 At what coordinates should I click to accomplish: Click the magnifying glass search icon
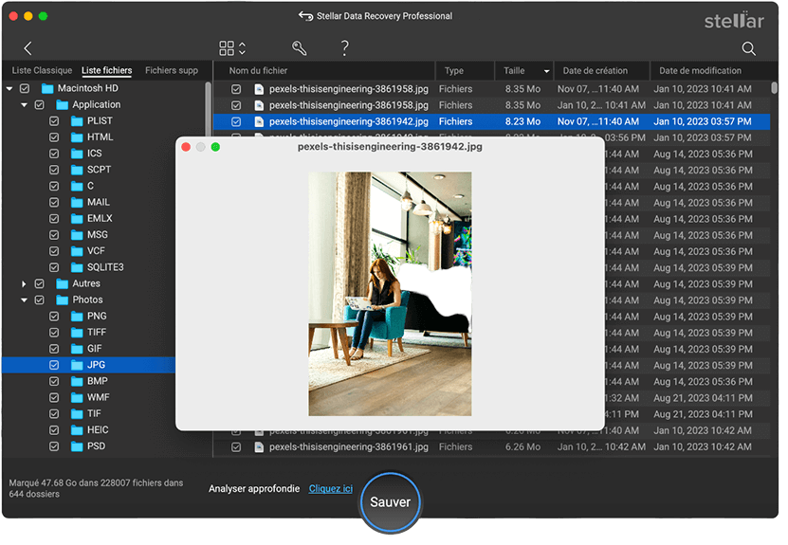pyautogui.click(x=748, y=48)
